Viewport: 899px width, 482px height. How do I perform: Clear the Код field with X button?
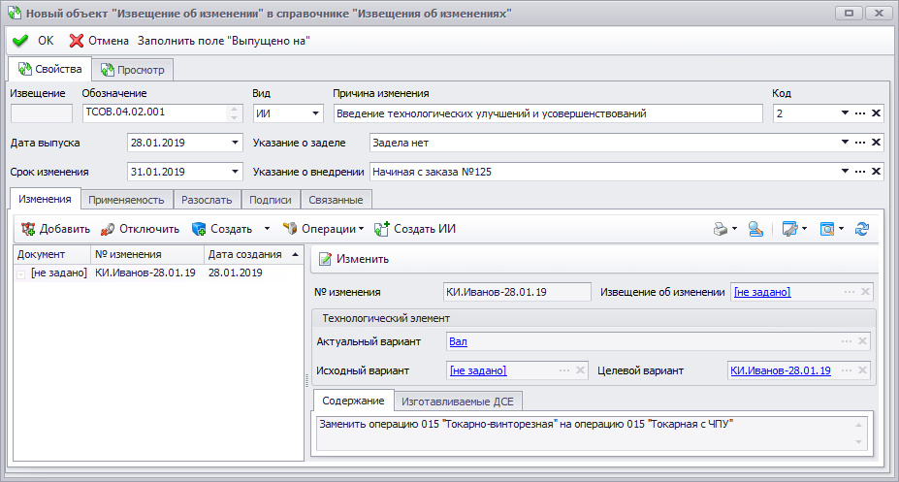(x=876, y=113)
